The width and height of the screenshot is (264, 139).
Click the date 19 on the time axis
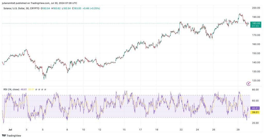(157, 130)
